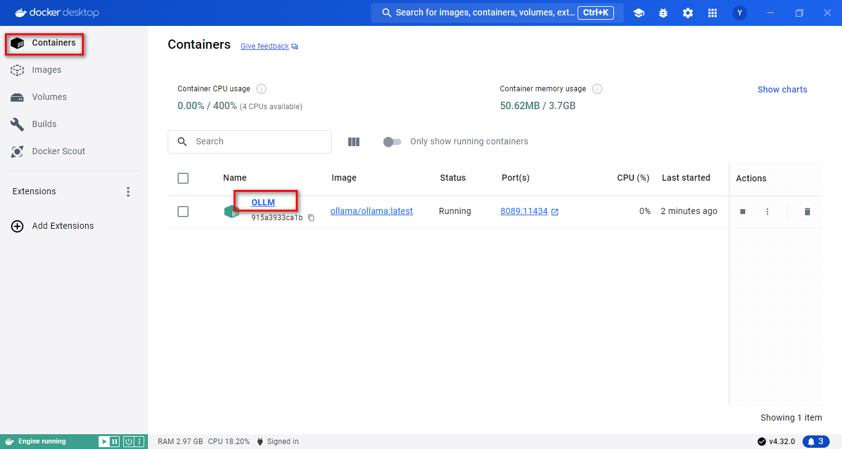The image size is (842, 449).
Task: Click CPU 18.20% in status bar
Action: click(229, 442)
